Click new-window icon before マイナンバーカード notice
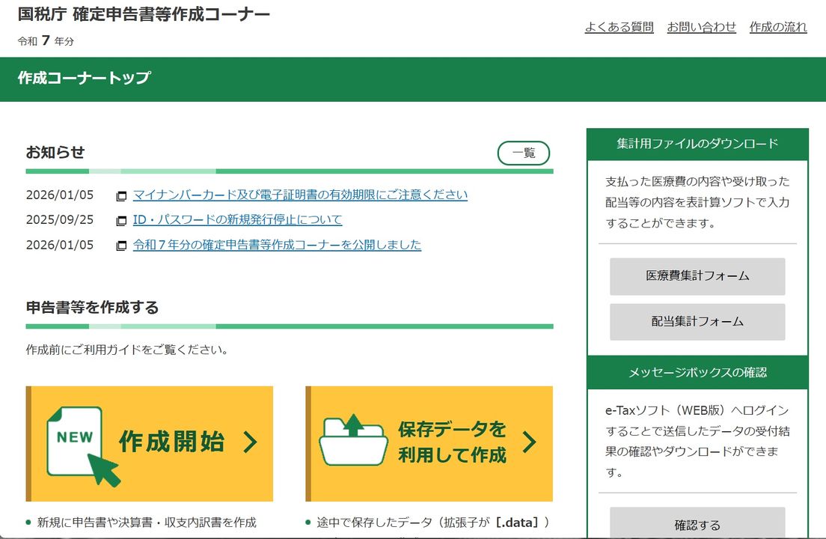 click(121, 196)
